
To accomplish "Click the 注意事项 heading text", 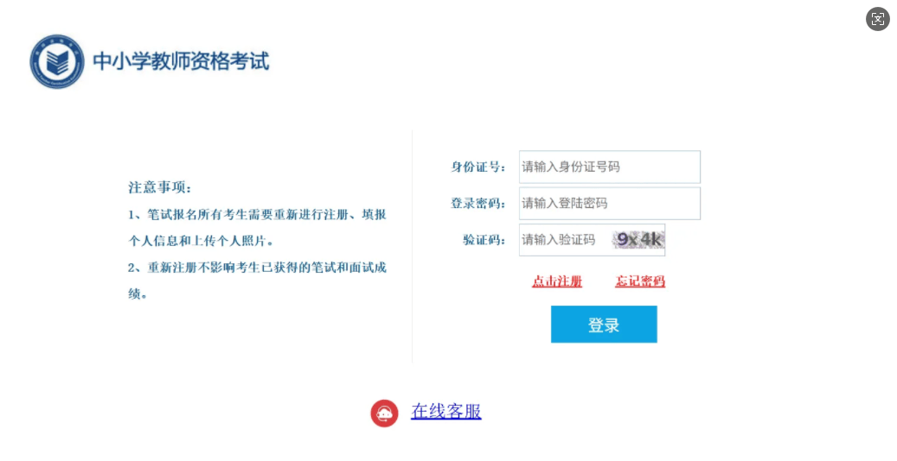I will (x=160, y=187).
